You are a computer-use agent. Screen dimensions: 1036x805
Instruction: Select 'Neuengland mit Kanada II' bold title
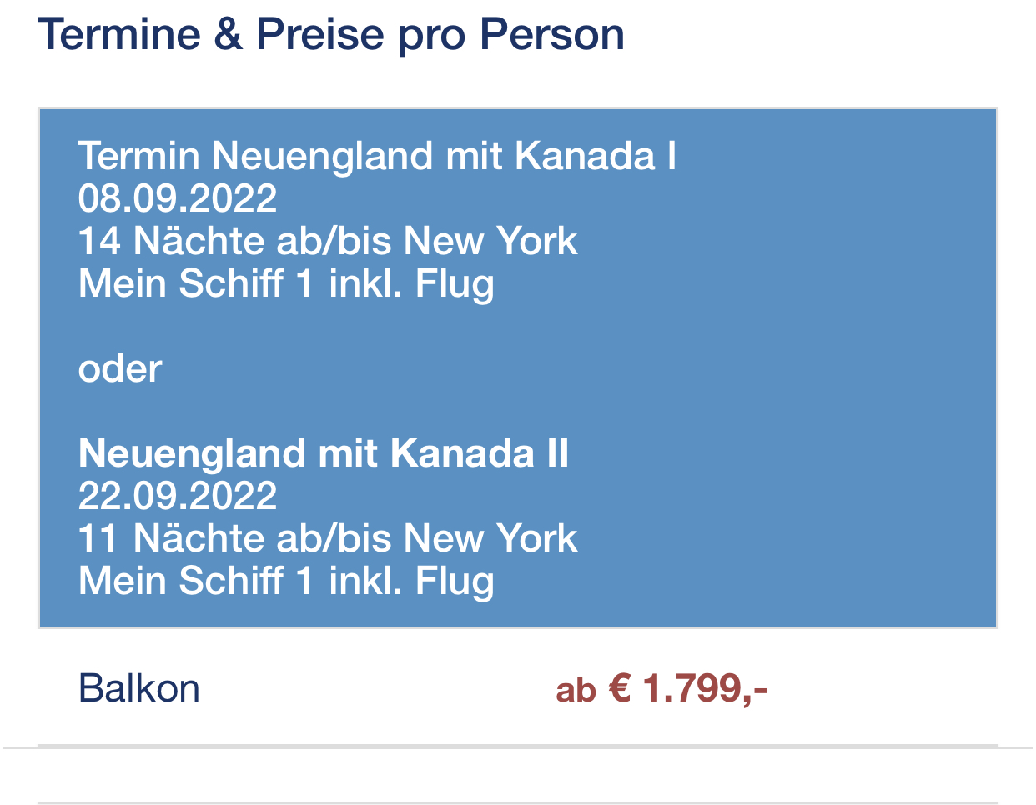point(324,453)
